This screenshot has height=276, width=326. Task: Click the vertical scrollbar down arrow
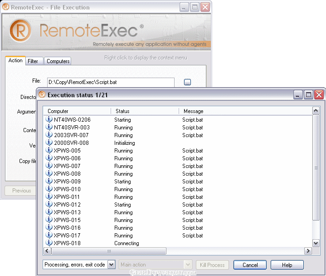[316, 243]
